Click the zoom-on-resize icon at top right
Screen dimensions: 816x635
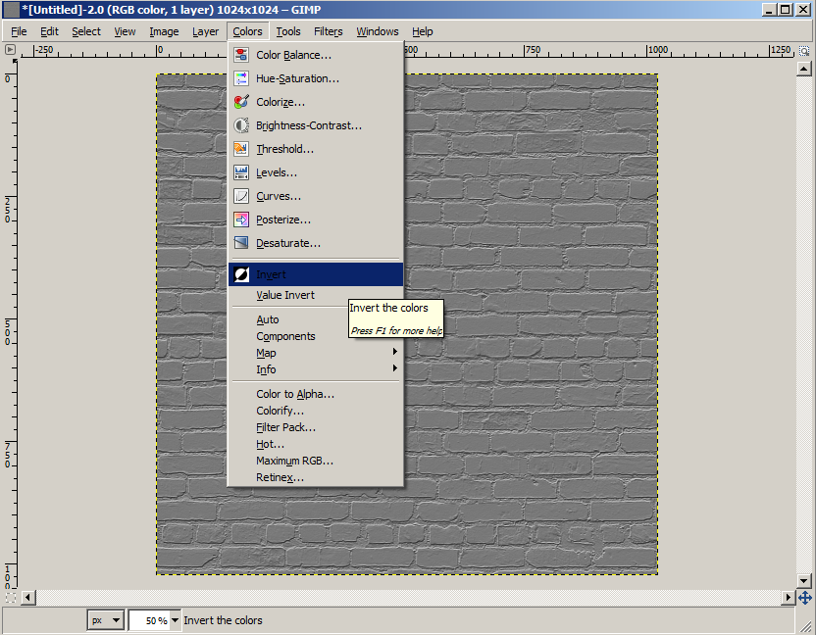coord(804,50)
